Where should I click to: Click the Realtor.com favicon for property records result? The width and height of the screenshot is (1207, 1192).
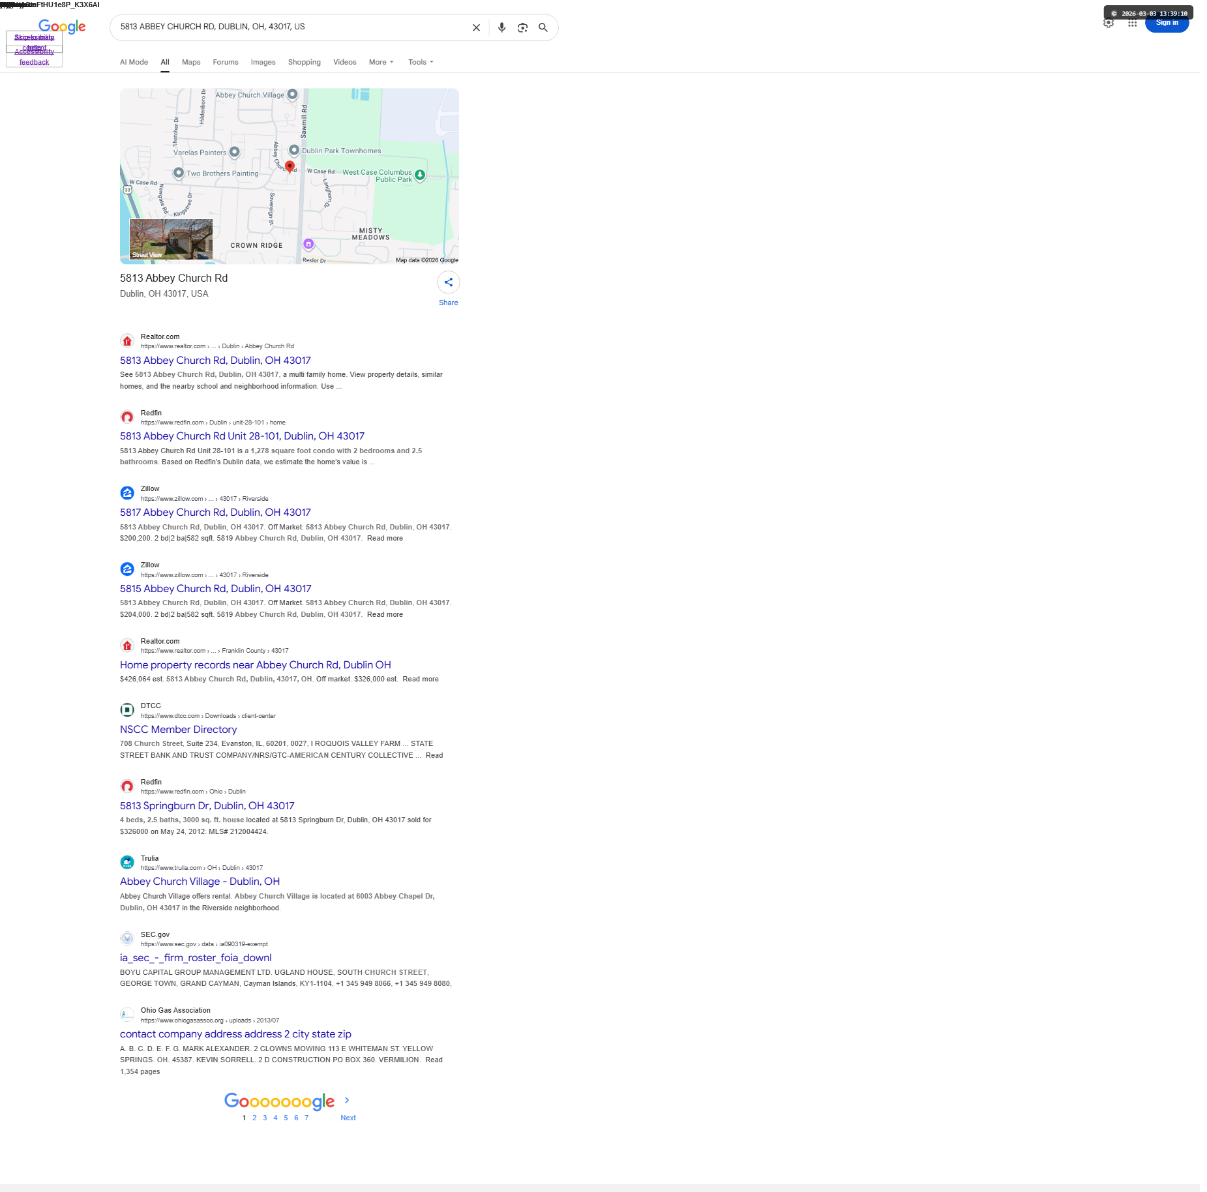[127, 646]
